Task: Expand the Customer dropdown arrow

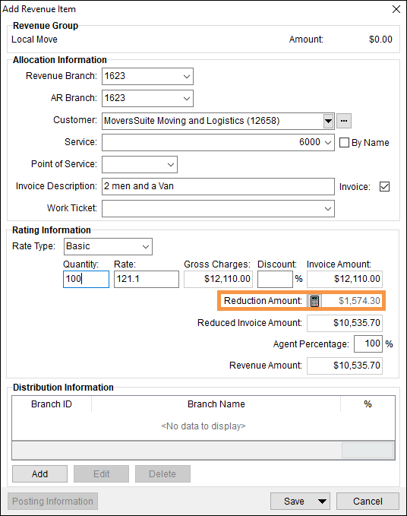Action: 328,121
